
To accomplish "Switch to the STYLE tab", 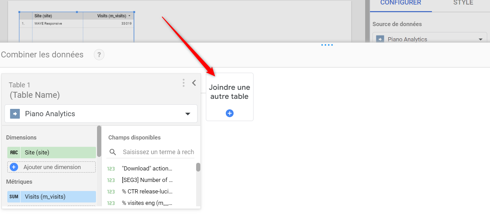I will pos(463,3).
